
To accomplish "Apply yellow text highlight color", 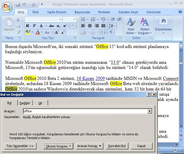I will [28, 32].
